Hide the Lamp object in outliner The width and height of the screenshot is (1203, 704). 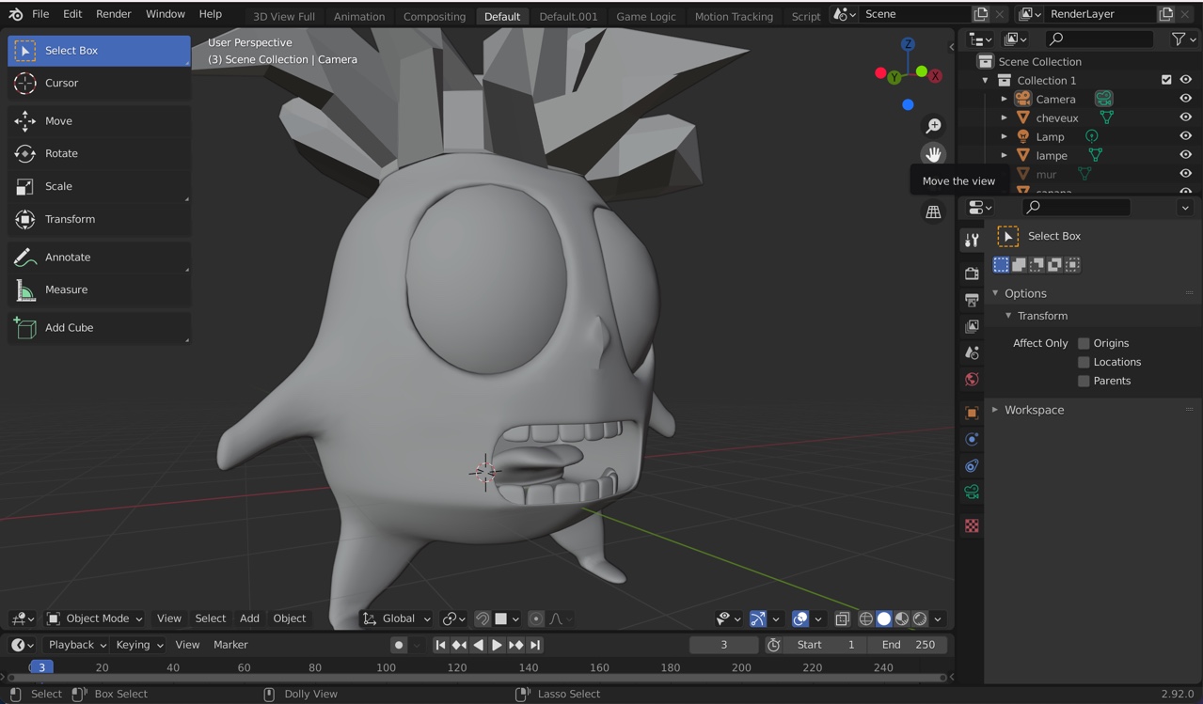coord(1185,136)
